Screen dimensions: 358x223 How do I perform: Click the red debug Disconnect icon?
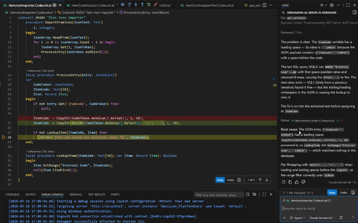click(156, 5)
